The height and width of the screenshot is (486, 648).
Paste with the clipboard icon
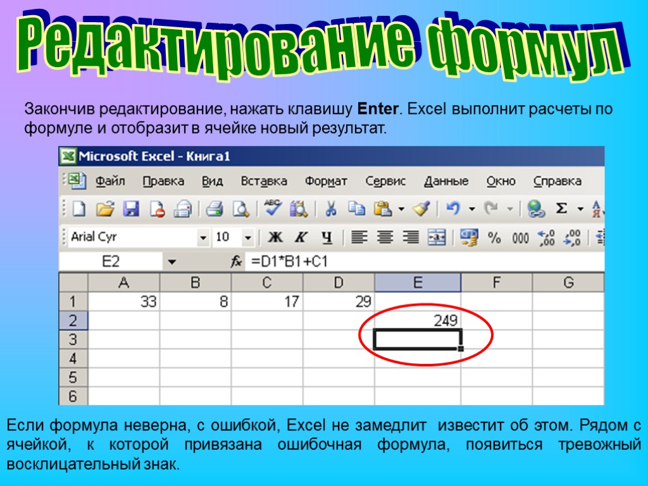coord(383,209)
